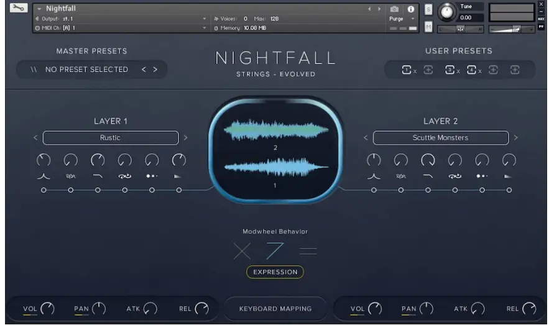This screenshot has height=325, width=549.
Task: Click the EXPRESSION button
Action: click(x=275, y=272)
